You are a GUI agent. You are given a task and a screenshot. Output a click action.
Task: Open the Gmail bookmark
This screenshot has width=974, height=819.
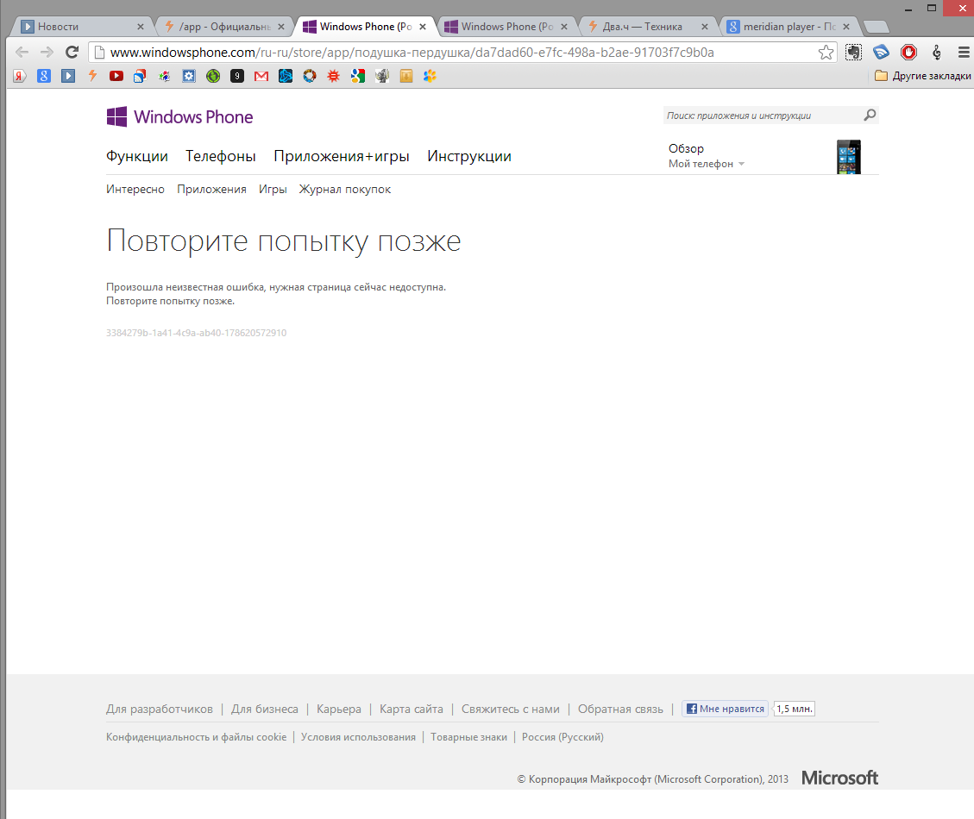(x=261, y=77)
